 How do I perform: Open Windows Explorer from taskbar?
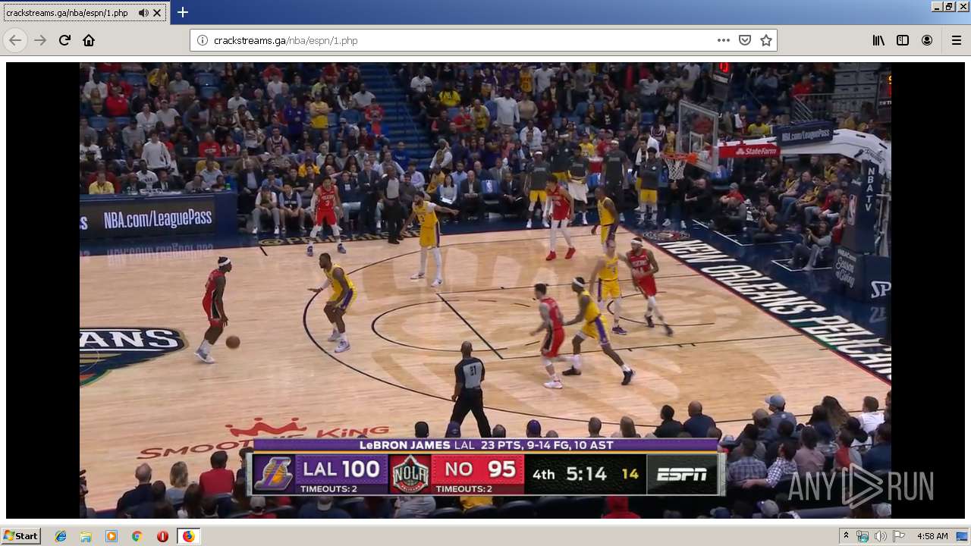86,536
